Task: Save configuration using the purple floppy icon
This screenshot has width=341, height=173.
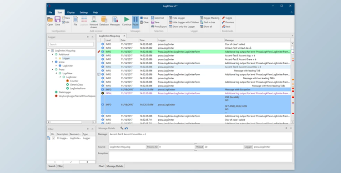Action: [57, 21]
